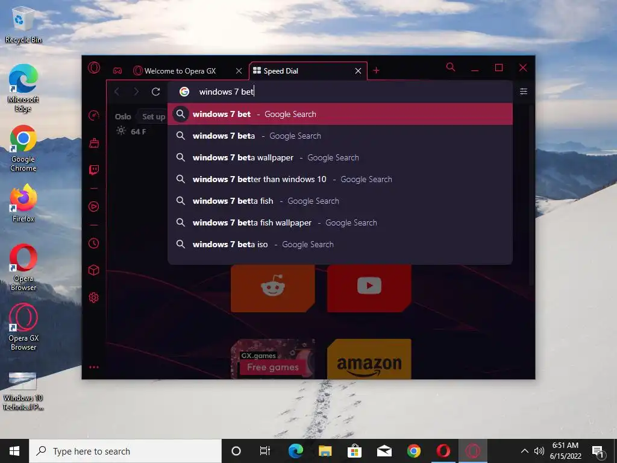Choose suggestion 'windows 7 beta wallpaper'

tap(340, 157)
